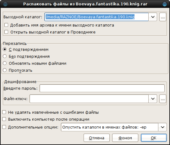Screen dimensions: 170x145
Task: Enable 'Не удалять извлечённые с ошибками файлы'
Action: [4, 112]
